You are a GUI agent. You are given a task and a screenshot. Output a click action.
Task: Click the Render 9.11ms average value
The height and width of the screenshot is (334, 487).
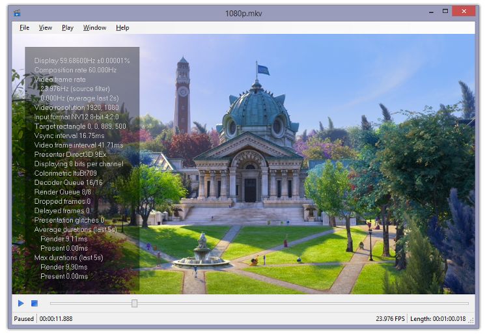64,239
